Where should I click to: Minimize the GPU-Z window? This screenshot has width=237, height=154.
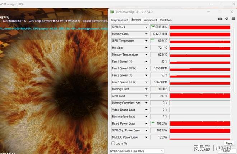208,12
